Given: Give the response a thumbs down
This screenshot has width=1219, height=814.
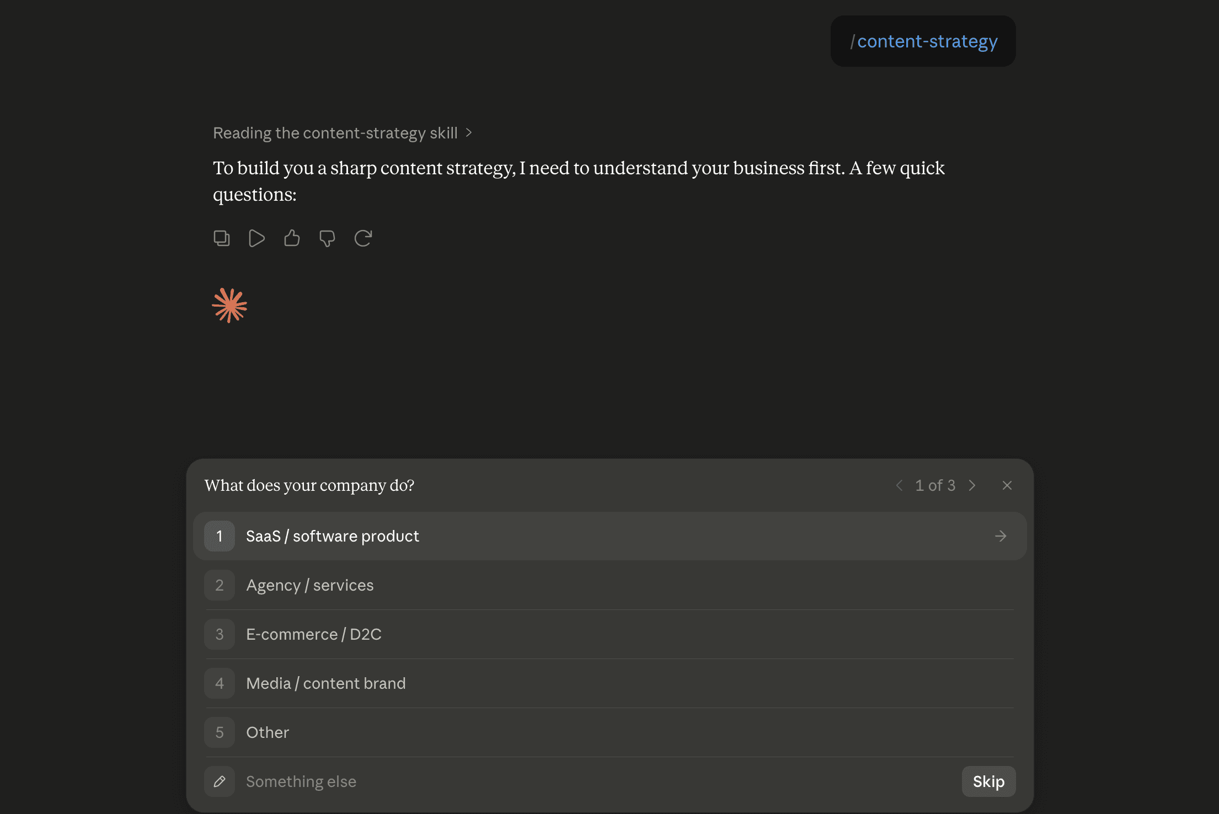Looking at the screenshot, I should 327,238.
